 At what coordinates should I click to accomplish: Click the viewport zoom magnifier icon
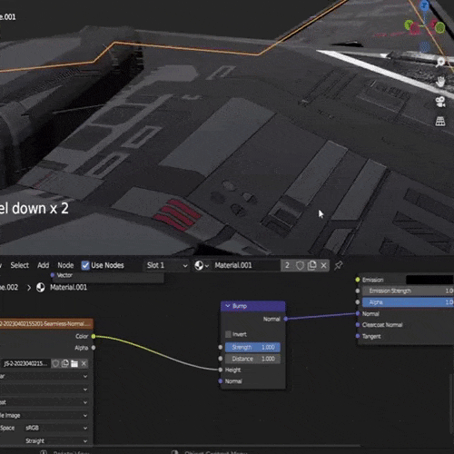(440, 62)
